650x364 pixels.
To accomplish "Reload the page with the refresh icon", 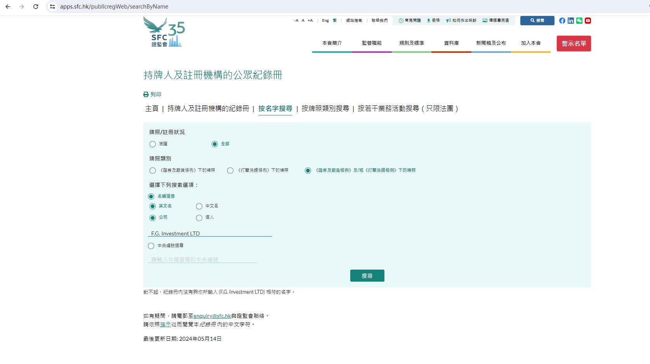I will coord(36,7).
